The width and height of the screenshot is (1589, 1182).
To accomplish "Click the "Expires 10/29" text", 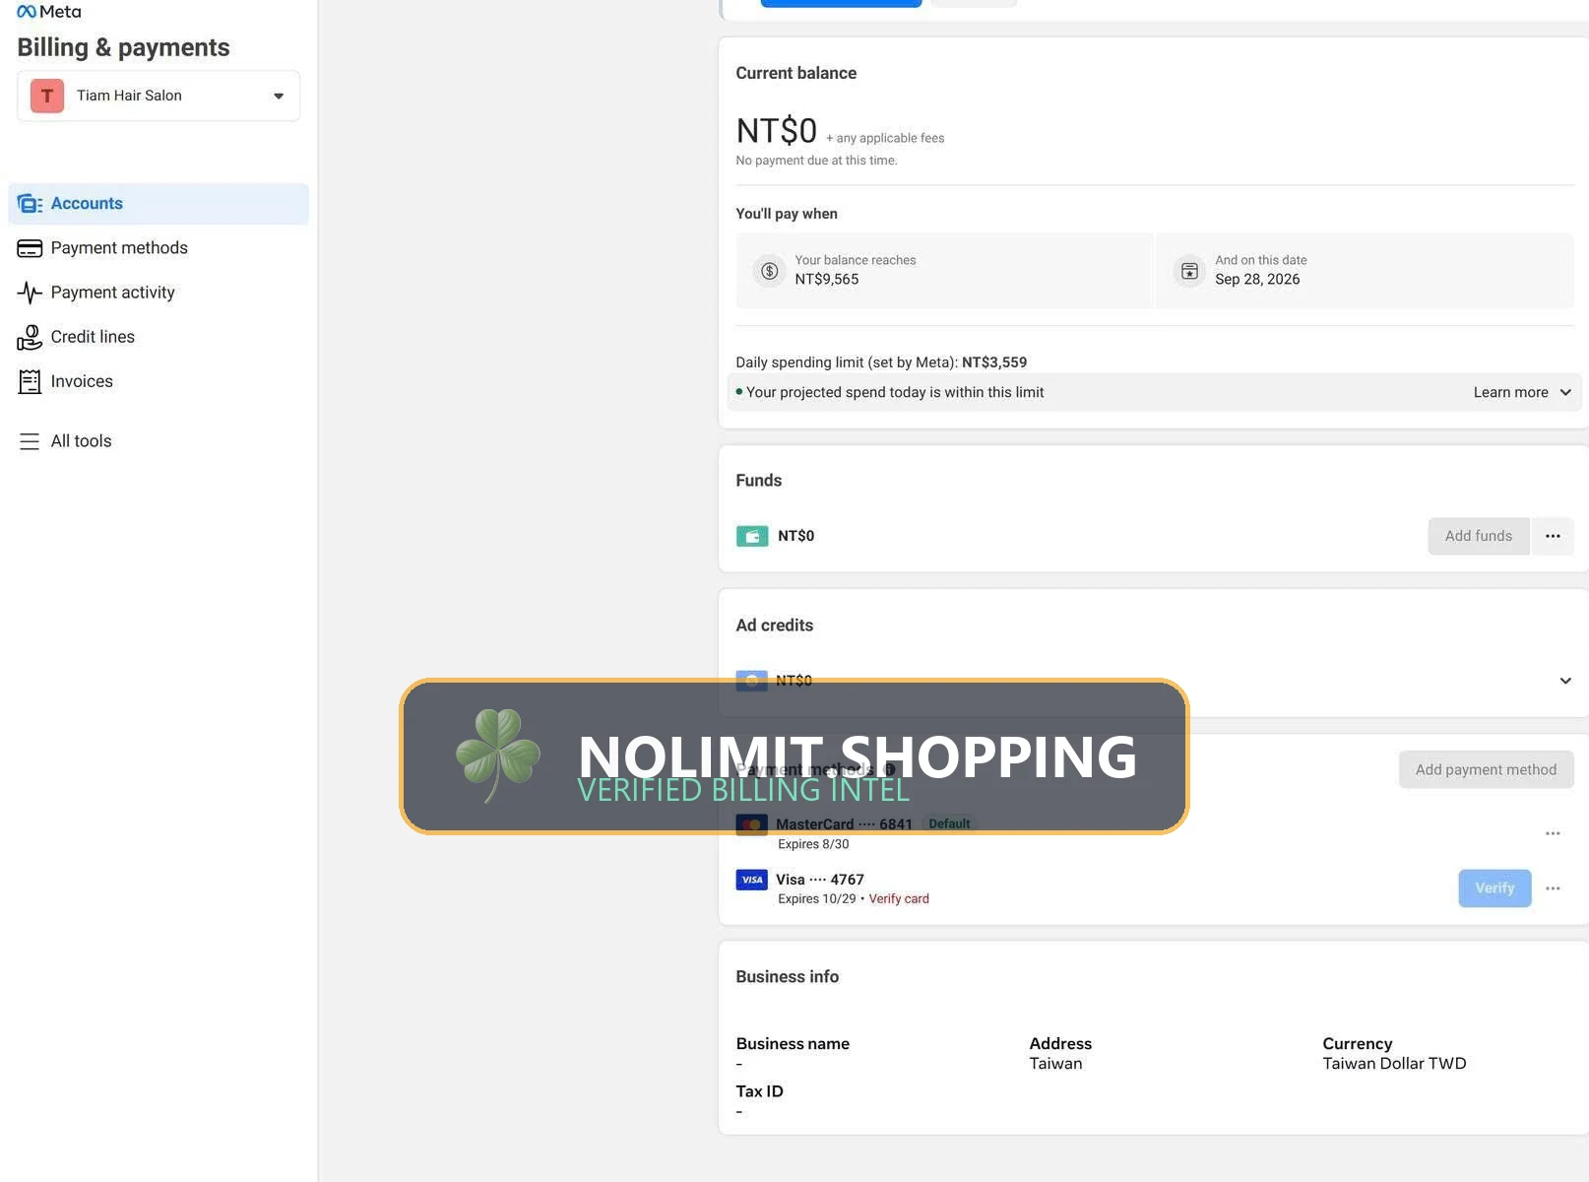I will click(817, 899).
